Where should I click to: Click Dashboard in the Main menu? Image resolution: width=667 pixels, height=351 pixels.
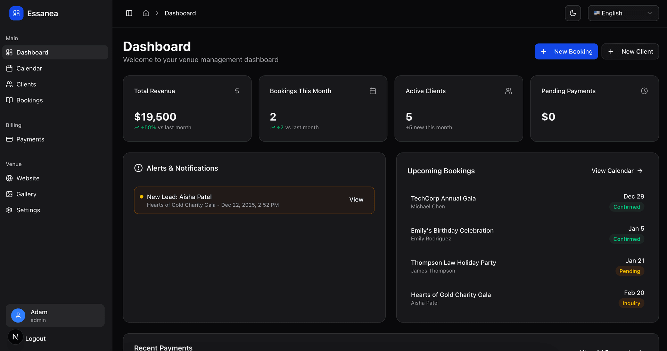pyautogui.click(x=32, y=52)
